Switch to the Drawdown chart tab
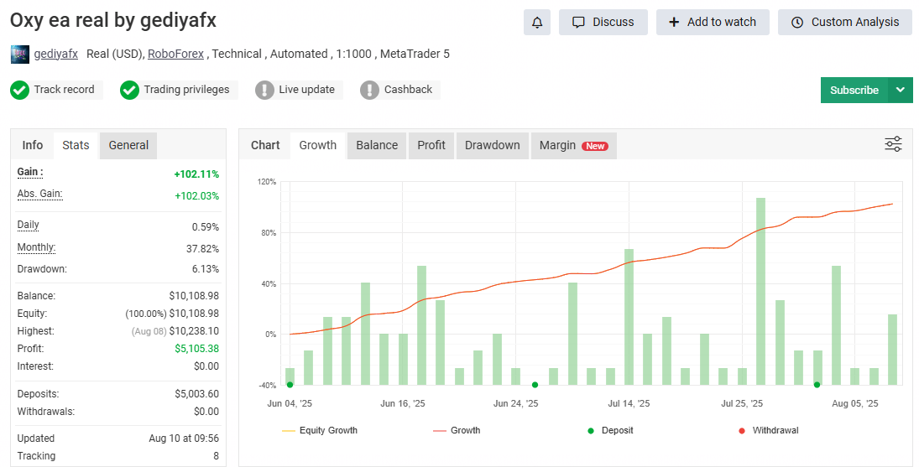Viewport: 919px width, 467px height. coord(492,145)
